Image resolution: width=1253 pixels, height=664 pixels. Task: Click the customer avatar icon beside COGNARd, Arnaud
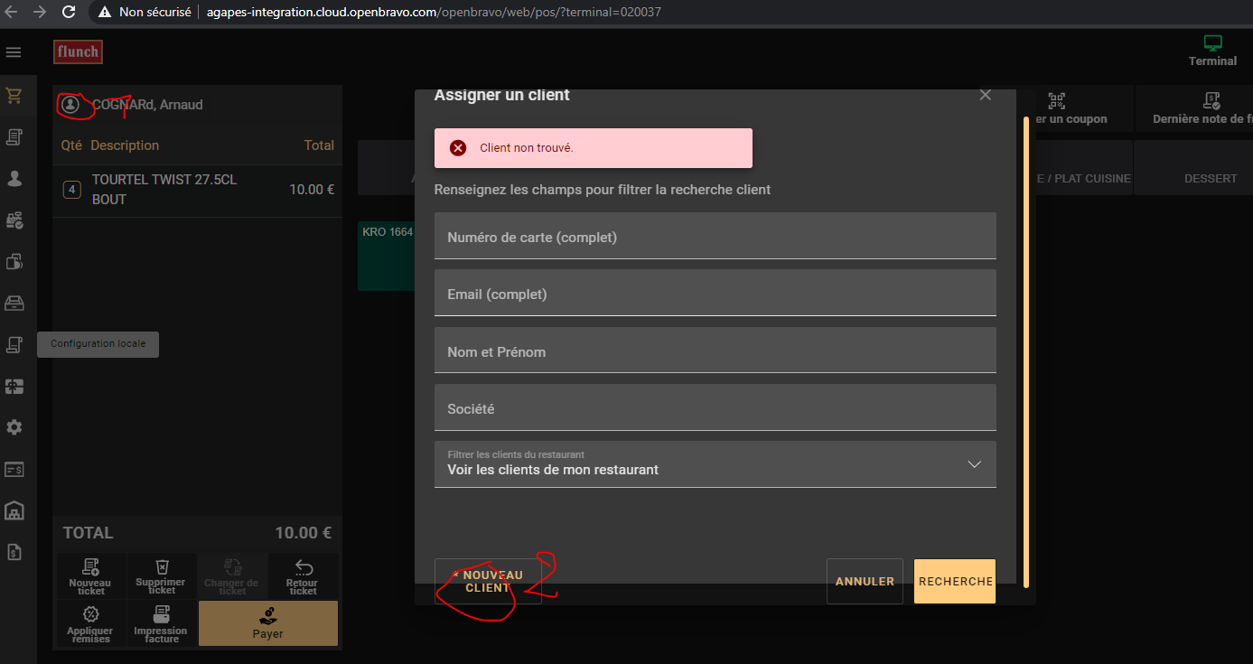coord(70,105)
